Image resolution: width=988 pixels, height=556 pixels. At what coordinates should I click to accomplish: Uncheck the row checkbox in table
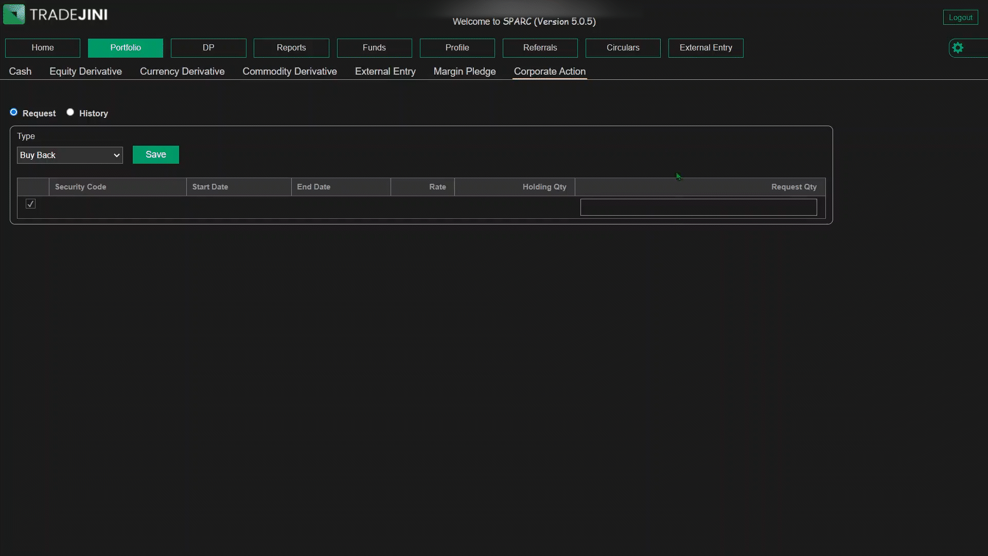click(x=31, y=204)
